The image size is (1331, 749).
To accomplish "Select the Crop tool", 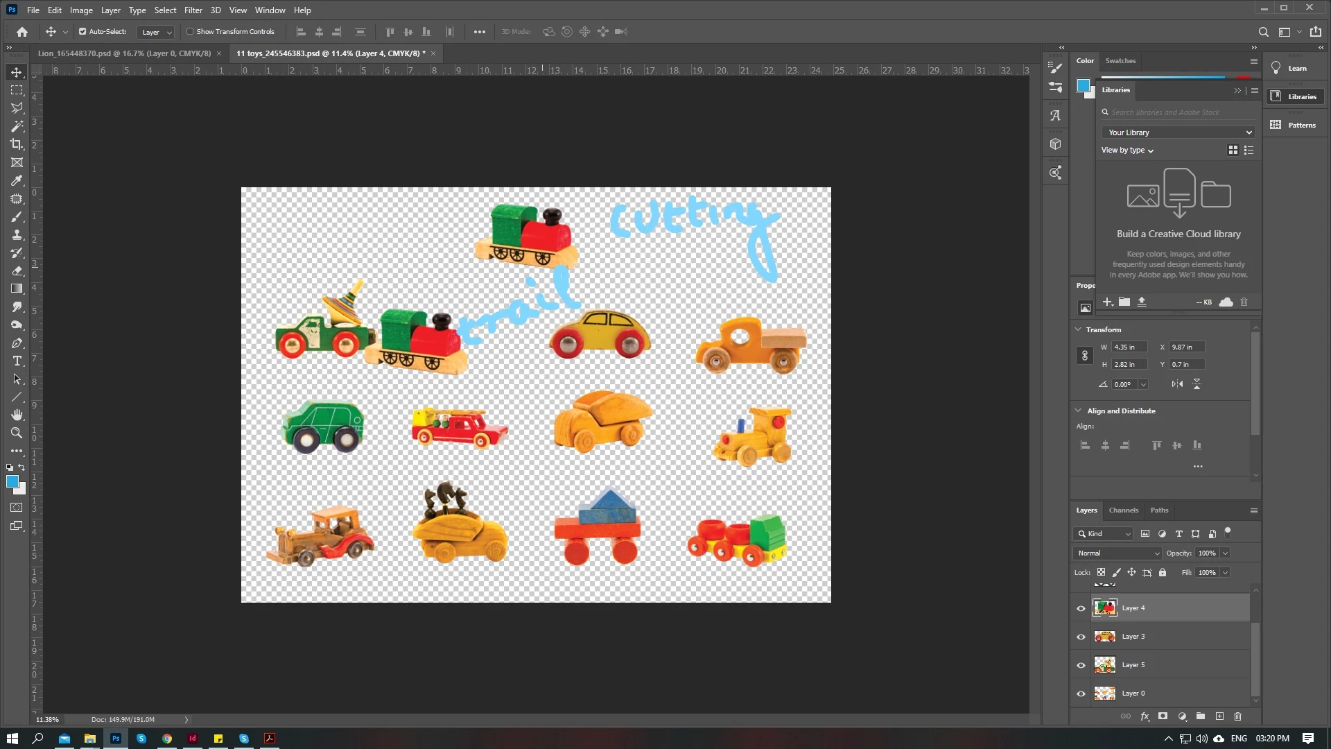I will click(x=17, y=144).
